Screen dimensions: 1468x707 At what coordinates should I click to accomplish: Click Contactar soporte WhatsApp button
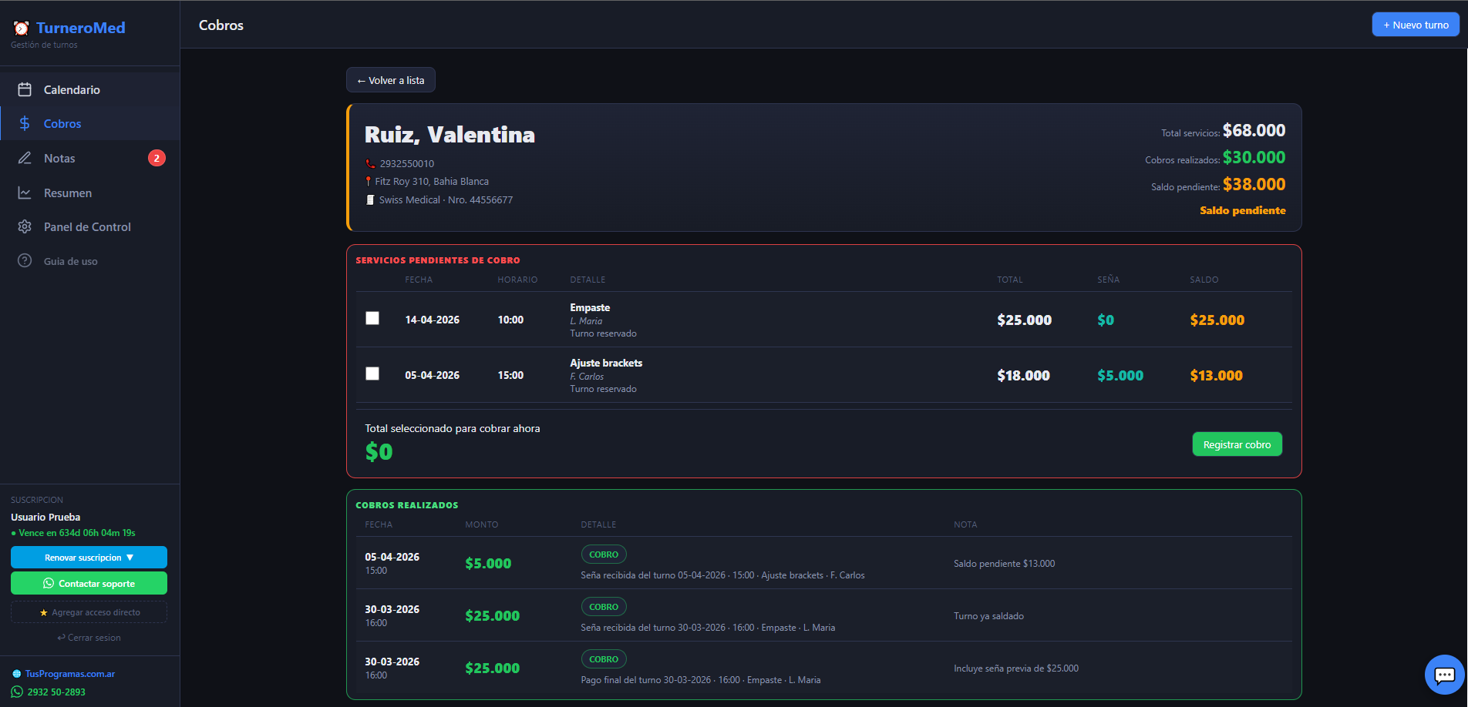point(89,584)
